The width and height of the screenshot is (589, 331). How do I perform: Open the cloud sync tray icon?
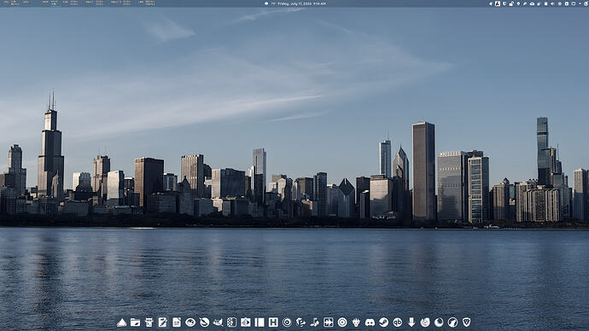click(x=532, y=3)
